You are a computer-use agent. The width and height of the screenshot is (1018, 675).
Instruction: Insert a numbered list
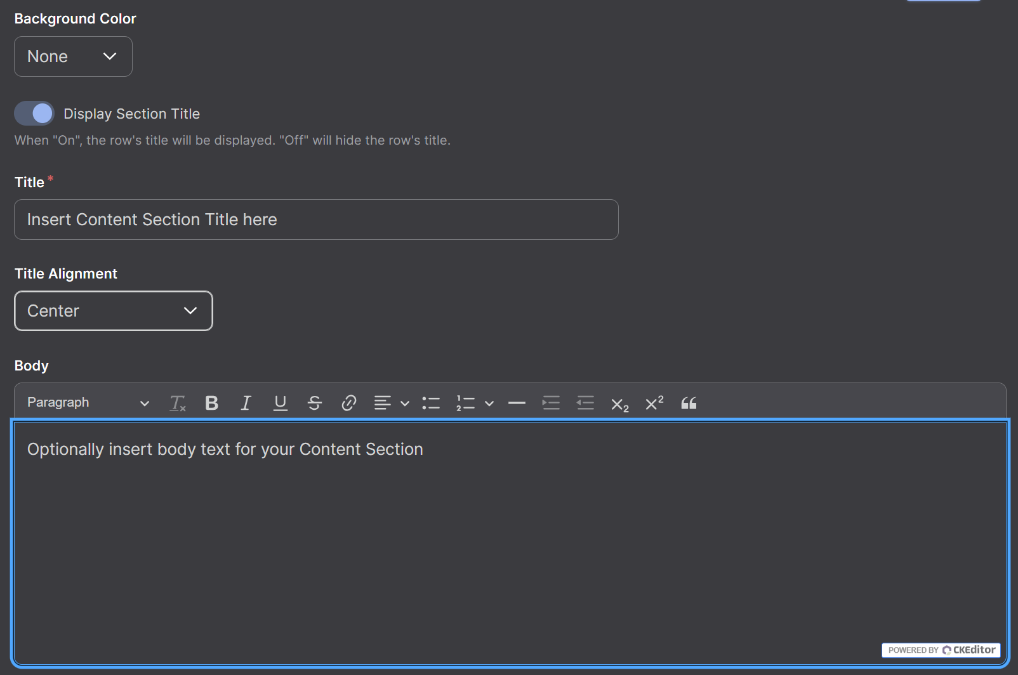[x=465, y=403]
